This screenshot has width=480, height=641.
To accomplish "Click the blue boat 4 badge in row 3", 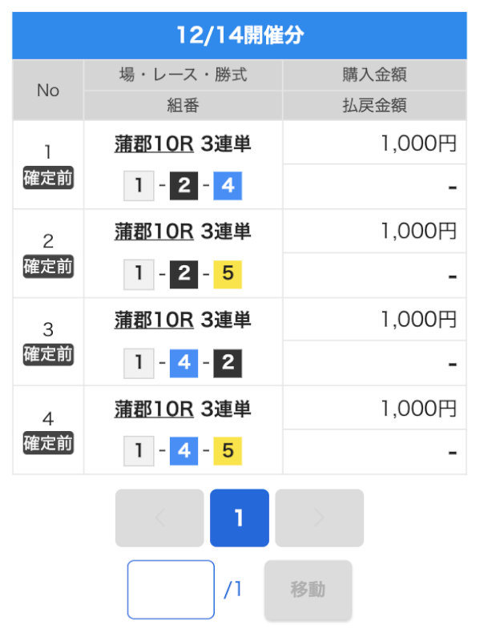I will point(184,363).
